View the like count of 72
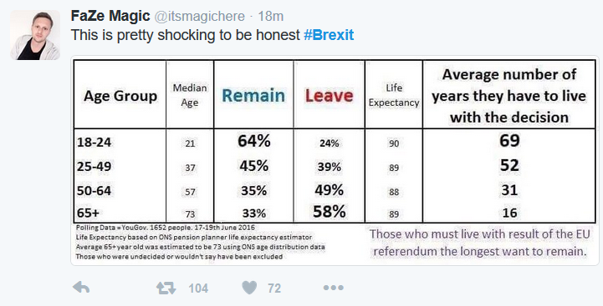The height and width of the screenshot is (306, 603). click(x=274, y=288)
